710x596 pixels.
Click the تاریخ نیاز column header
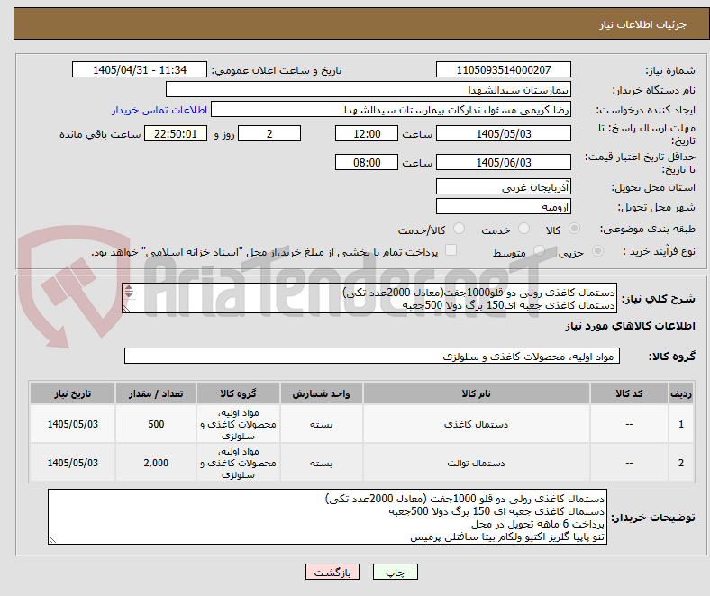pos(72,393)
